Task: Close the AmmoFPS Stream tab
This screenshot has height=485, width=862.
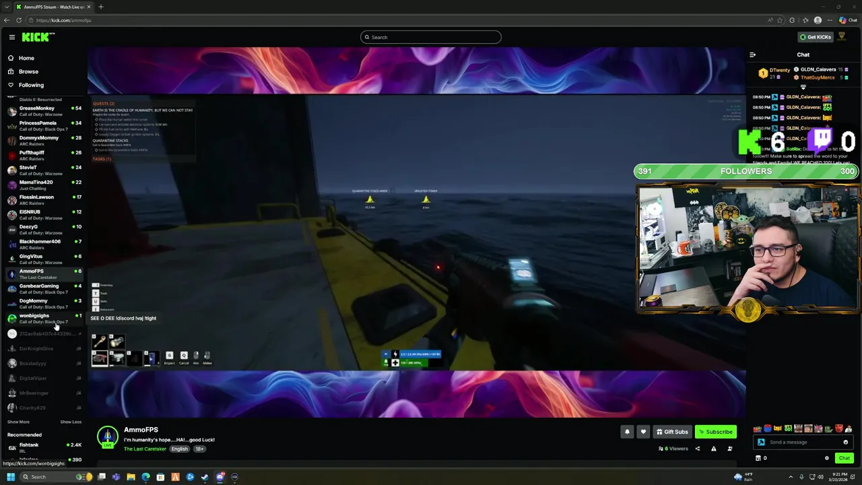Action: point(88,7)
